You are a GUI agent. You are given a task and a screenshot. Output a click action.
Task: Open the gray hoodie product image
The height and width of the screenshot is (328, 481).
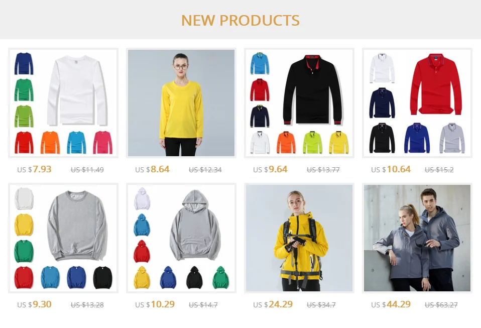(181, 238)
